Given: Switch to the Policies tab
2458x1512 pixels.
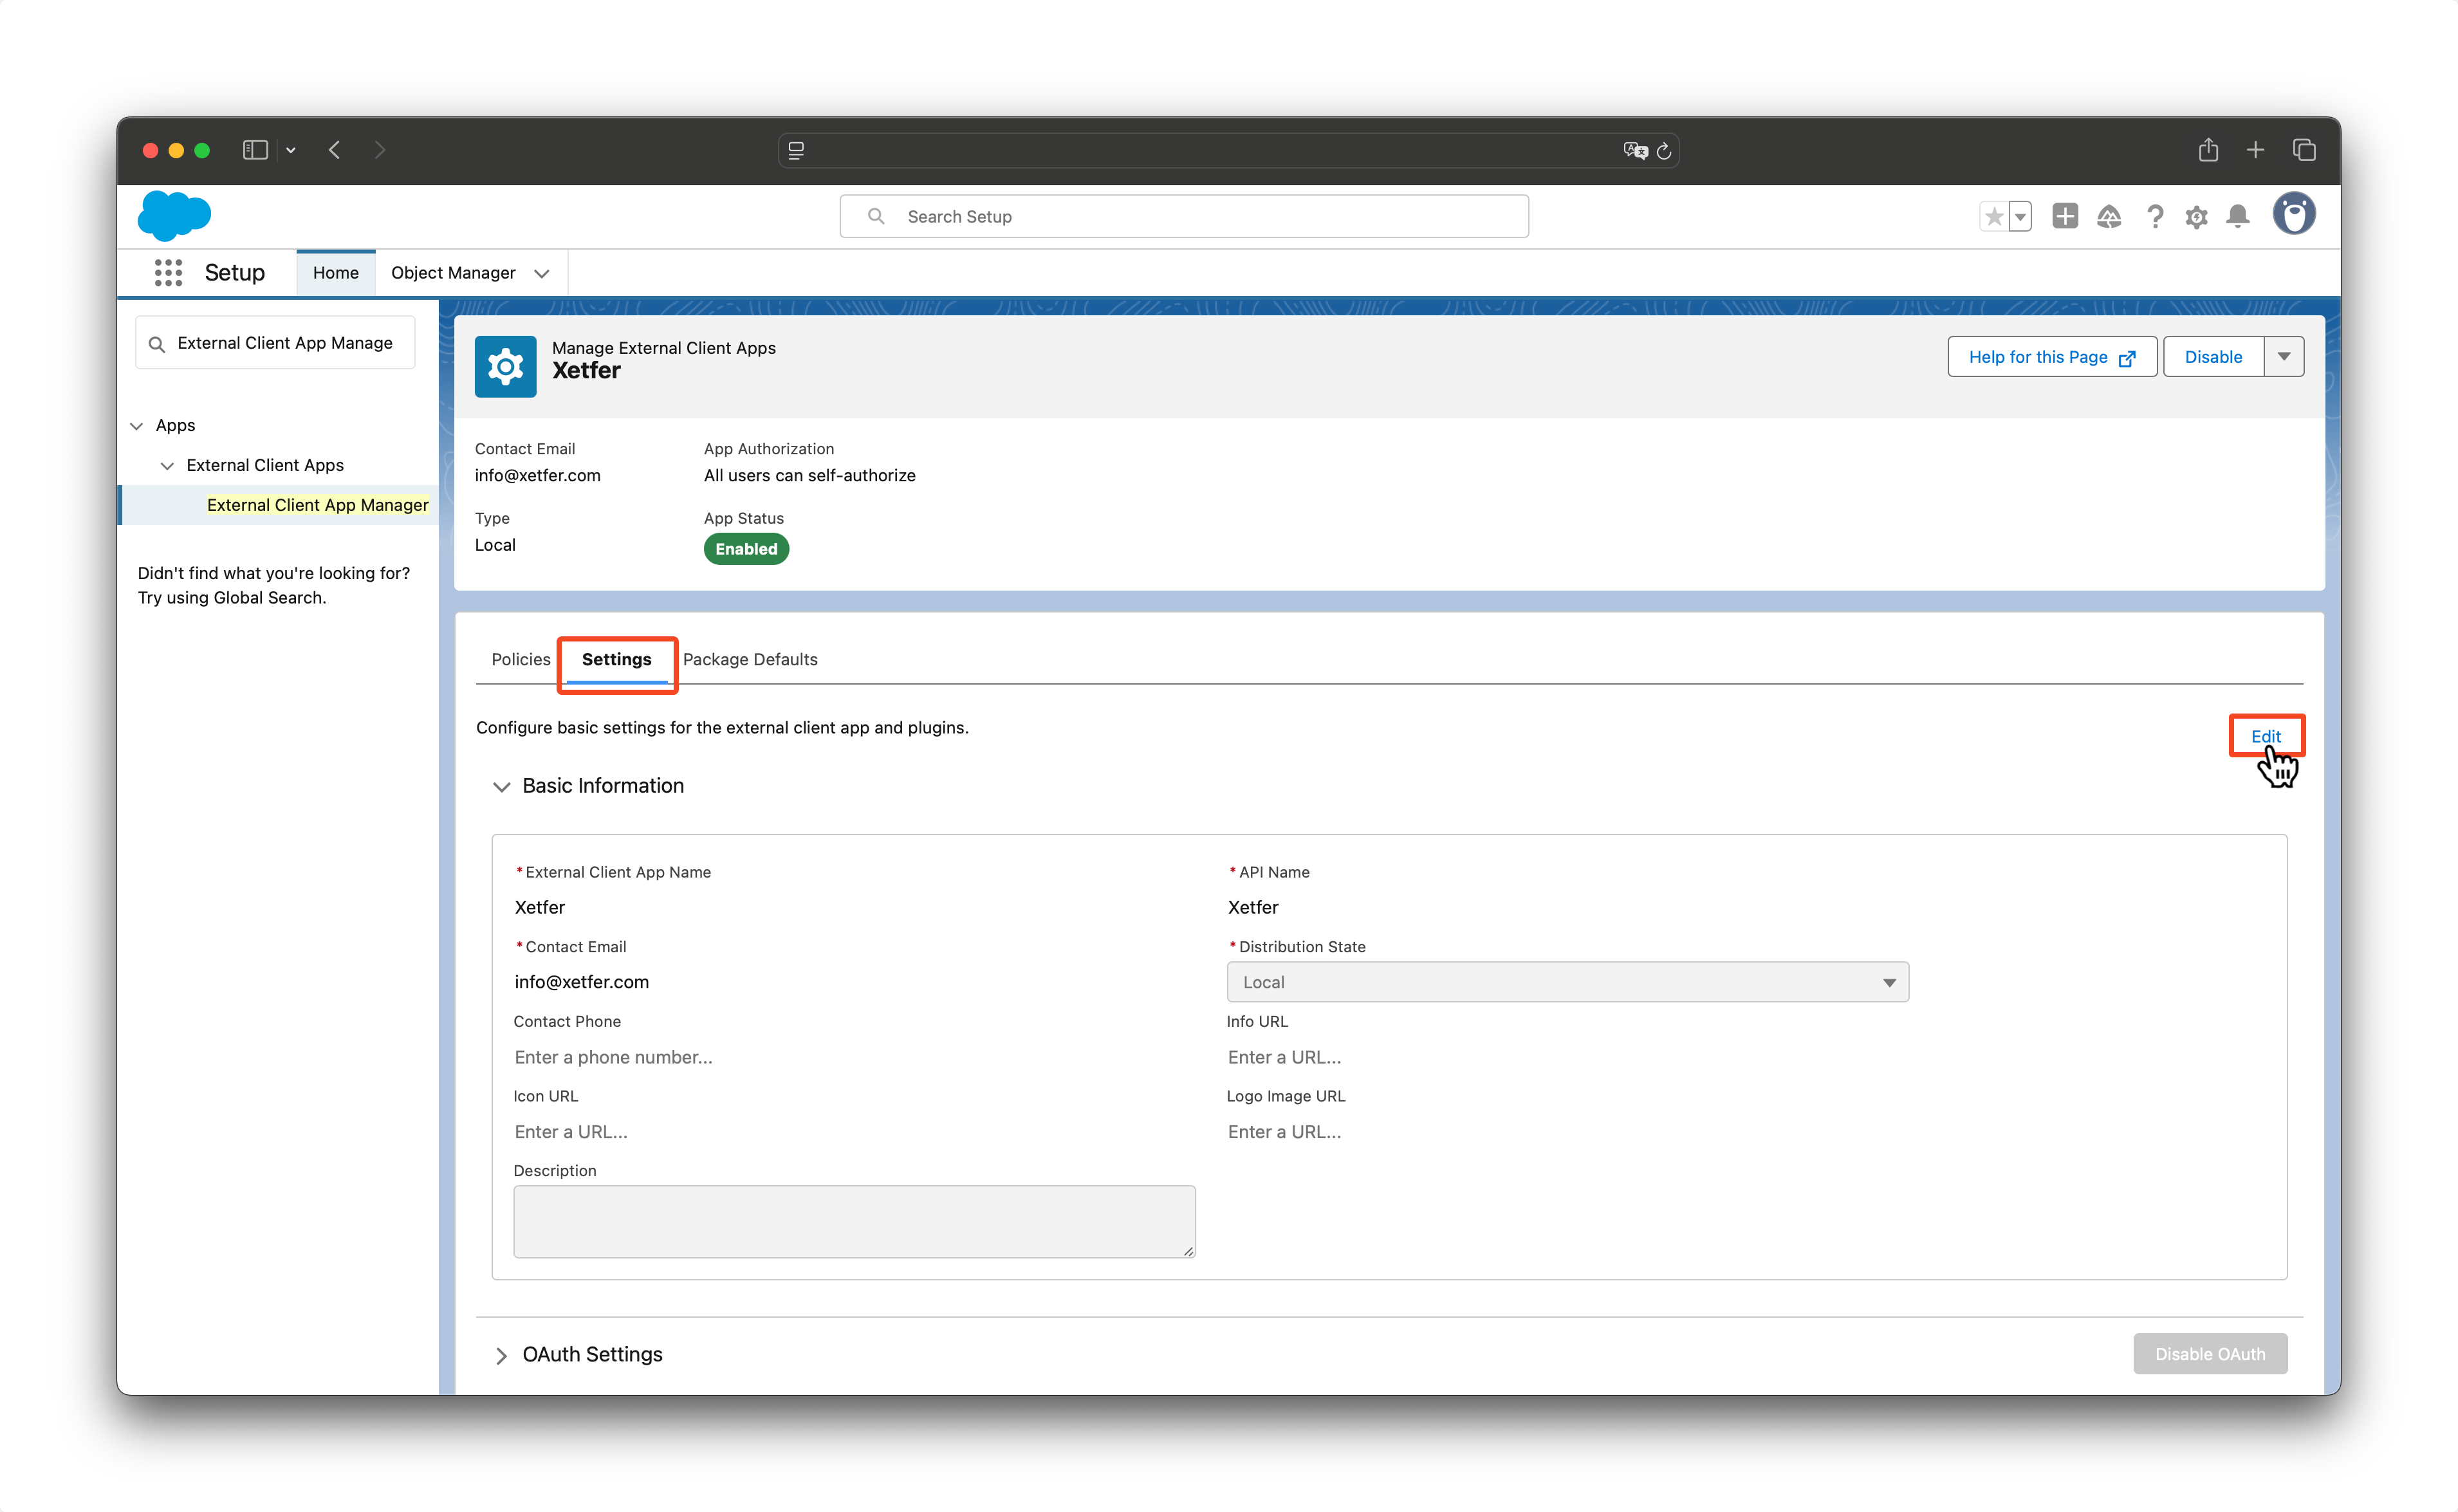Looking at the screenshot, I should [520, 659].
